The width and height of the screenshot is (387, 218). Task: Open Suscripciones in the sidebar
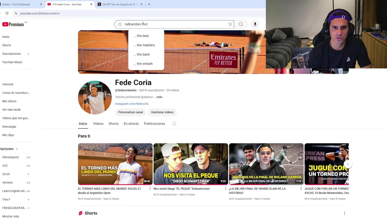tap(11, 54)
